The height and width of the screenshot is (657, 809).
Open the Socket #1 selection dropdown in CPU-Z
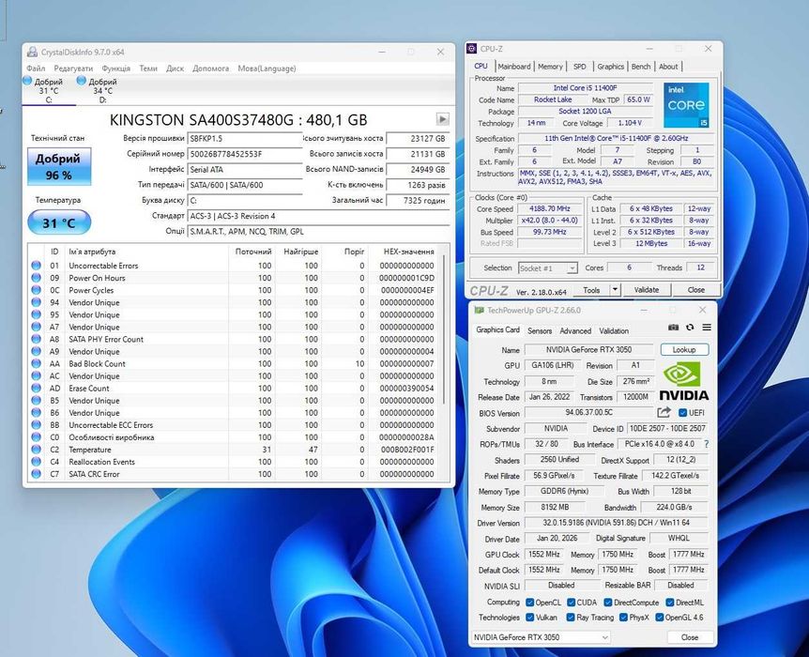547,267
